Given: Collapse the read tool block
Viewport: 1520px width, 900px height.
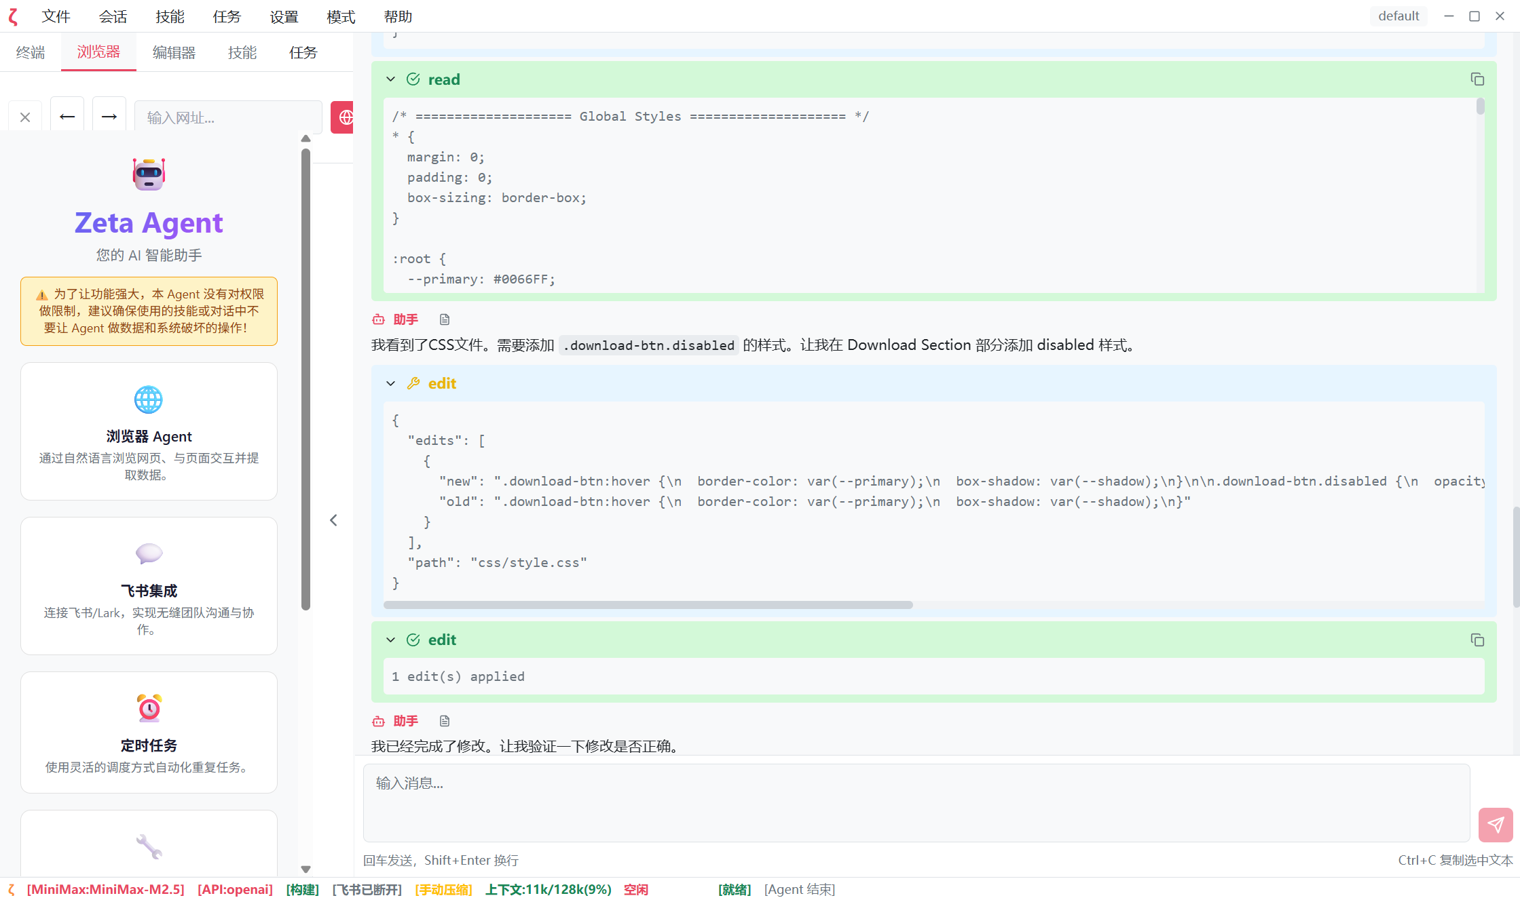Looking at the screenshot, I should 391,79.
